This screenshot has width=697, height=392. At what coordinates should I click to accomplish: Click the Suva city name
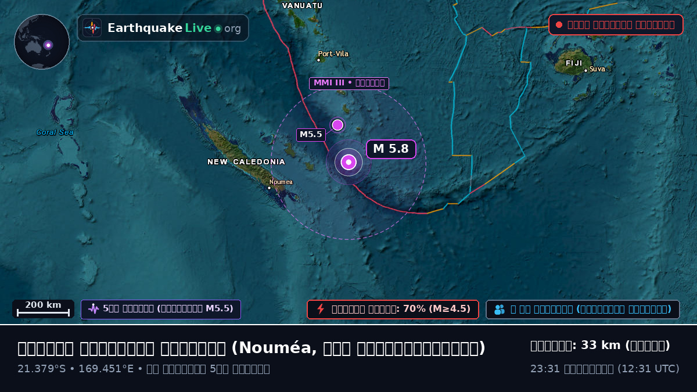pos(597,69)
